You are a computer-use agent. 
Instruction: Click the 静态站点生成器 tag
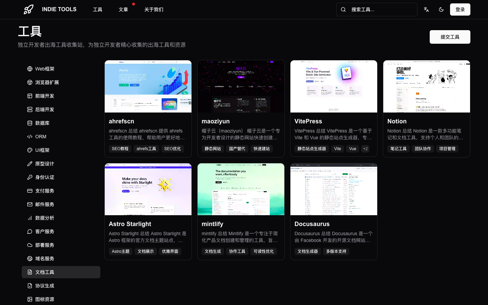pyautogui.click(x=312, y=149)
